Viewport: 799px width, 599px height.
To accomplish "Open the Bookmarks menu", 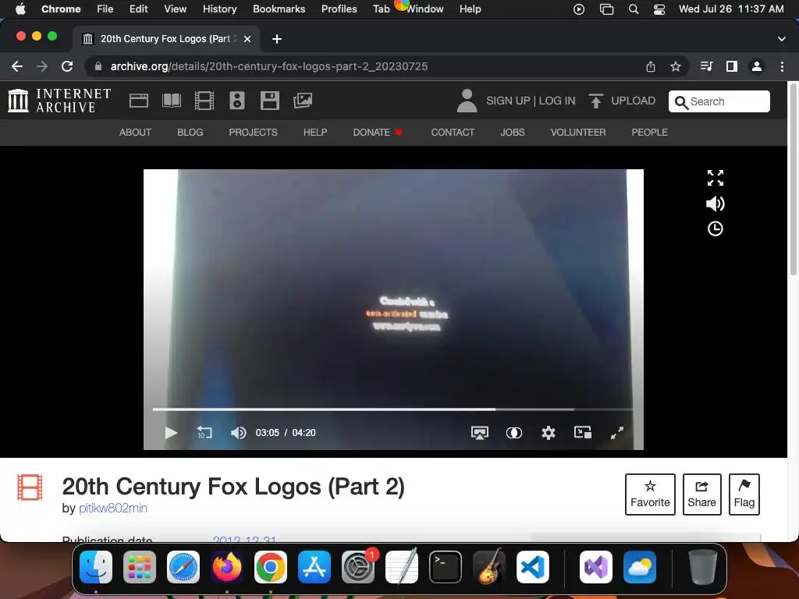I will point(279,9).
